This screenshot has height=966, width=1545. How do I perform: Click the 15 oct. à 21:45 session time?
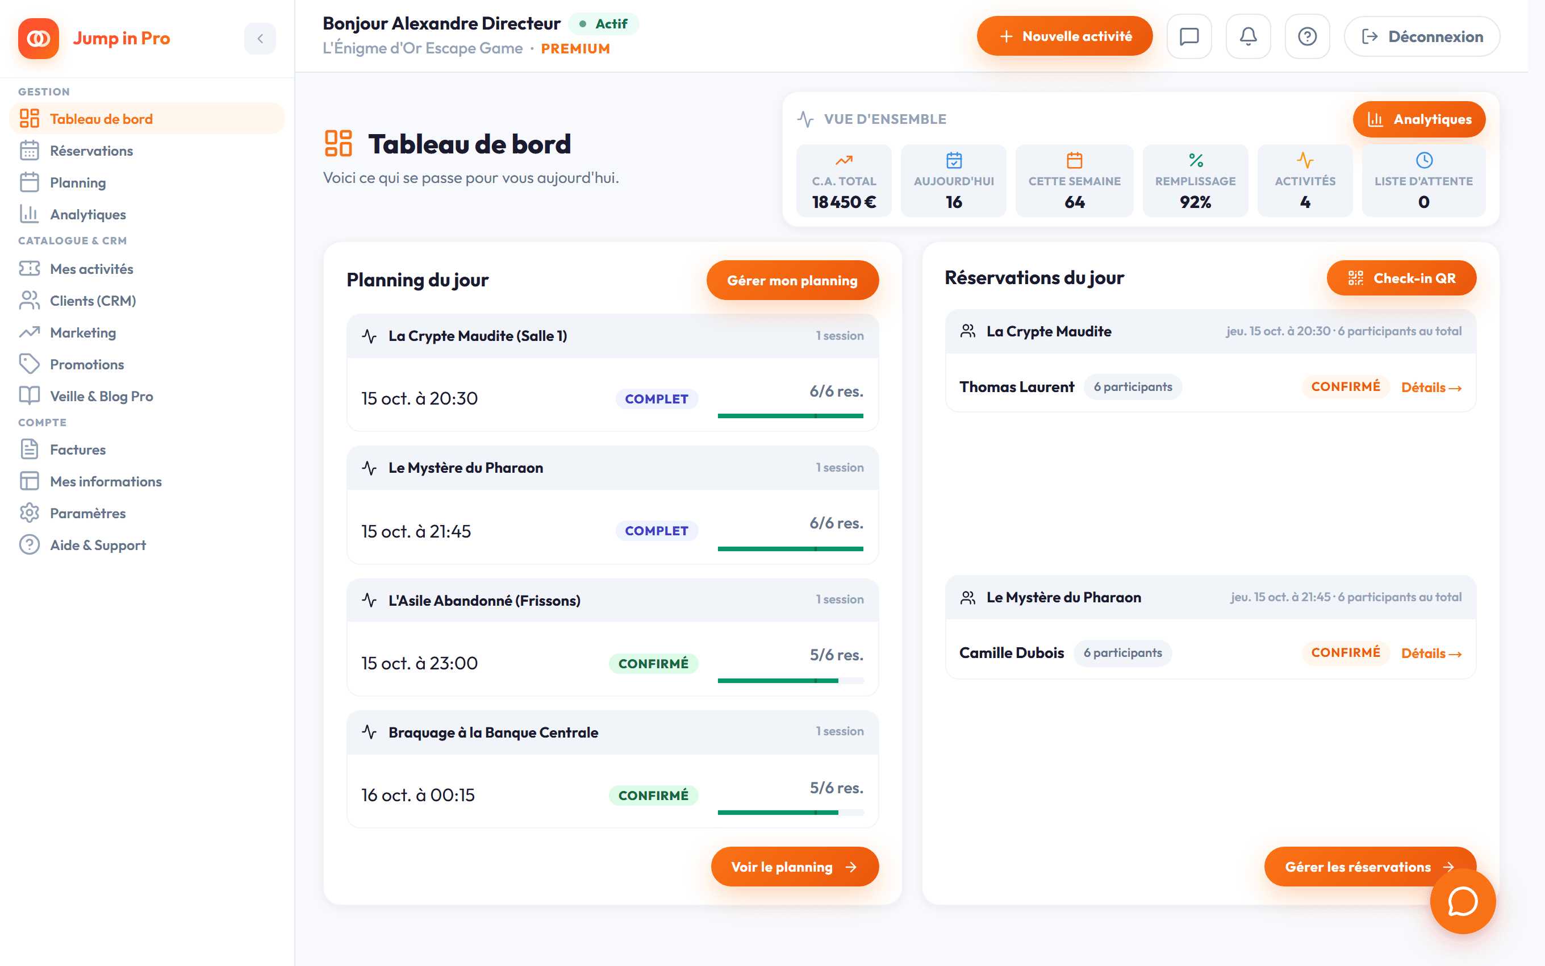[x=416, y=531]
